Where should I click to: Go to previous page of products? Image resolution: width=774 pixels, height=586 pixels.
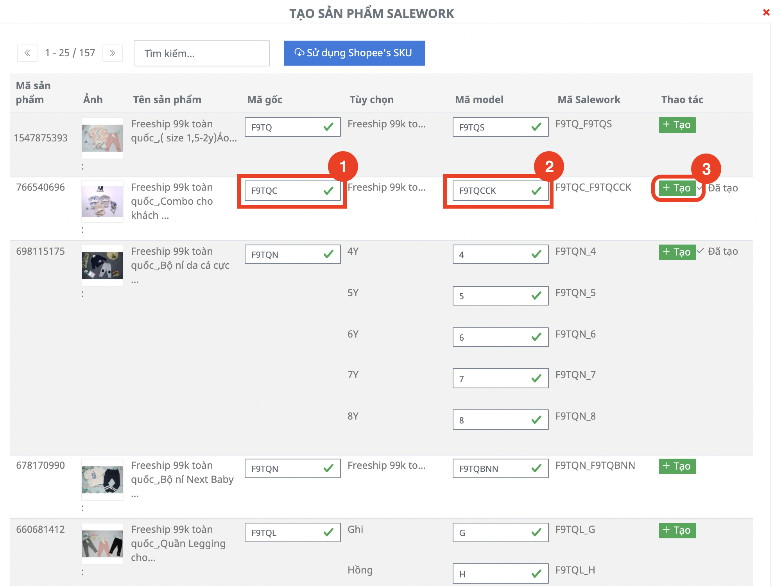pyautogui.click(x=27, y=53)
